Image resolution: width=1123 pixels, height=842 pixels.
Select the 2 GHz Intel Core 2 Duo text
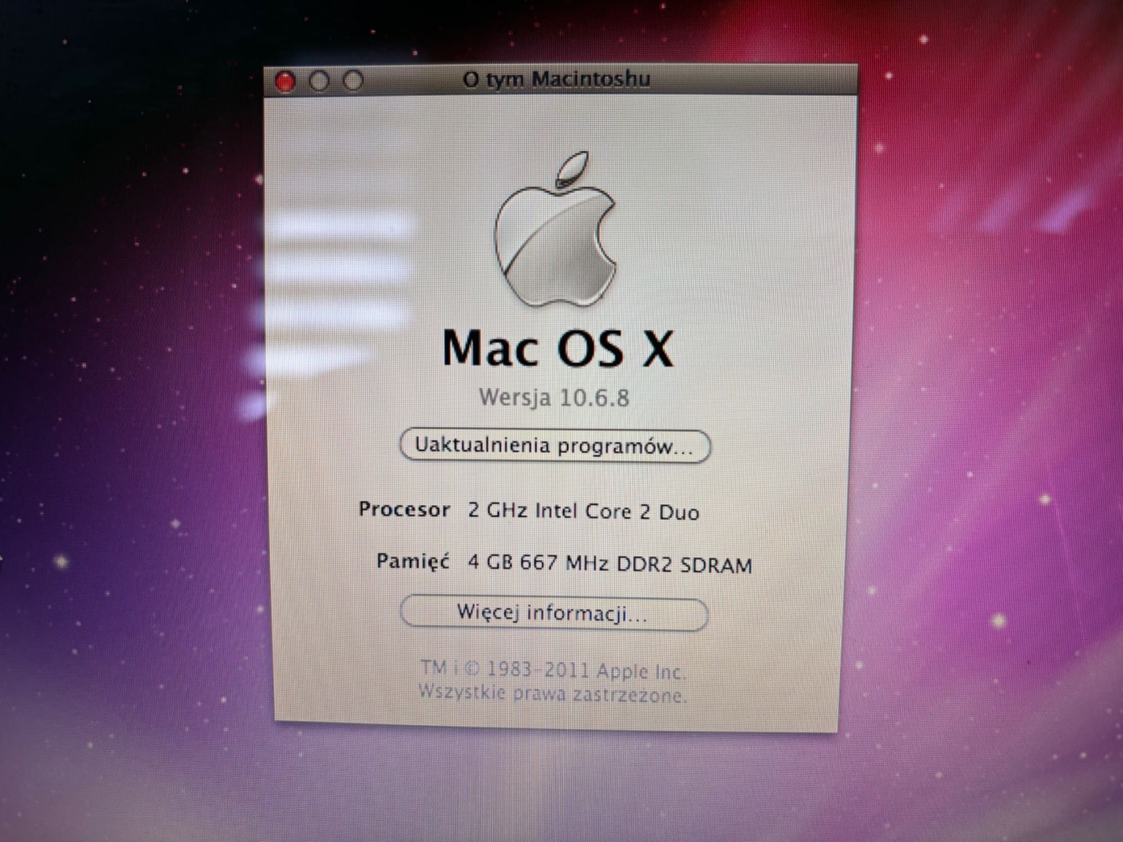[x=583, y=511]
